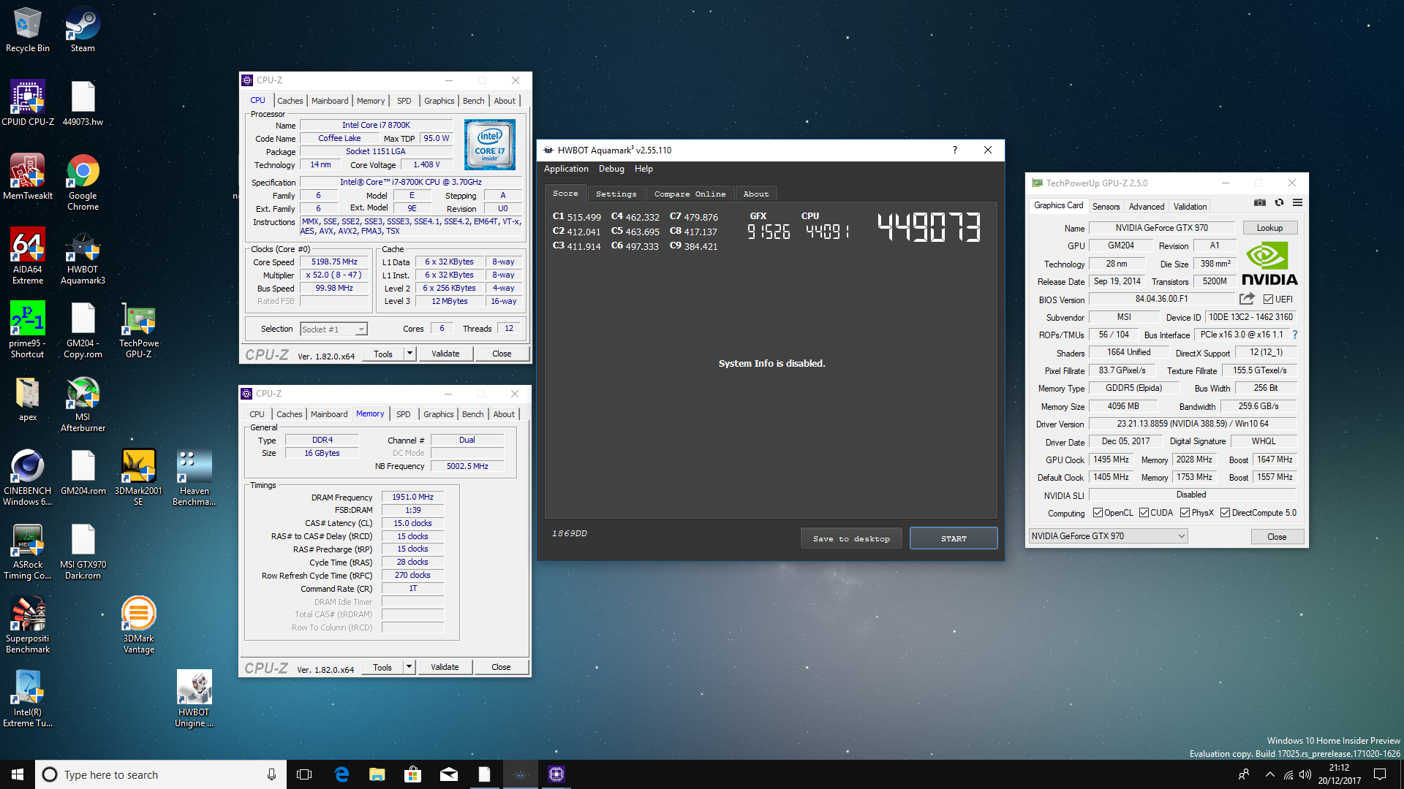The image size is (1404, 789).
Task: Open Application menu in Aquamark
Action: click(566, 169)
